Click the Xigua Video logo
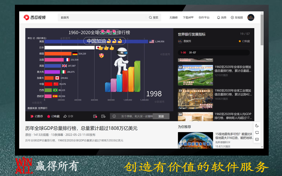Image resolution: width=282 pixels, height=176 pixels. coord(34,17)
